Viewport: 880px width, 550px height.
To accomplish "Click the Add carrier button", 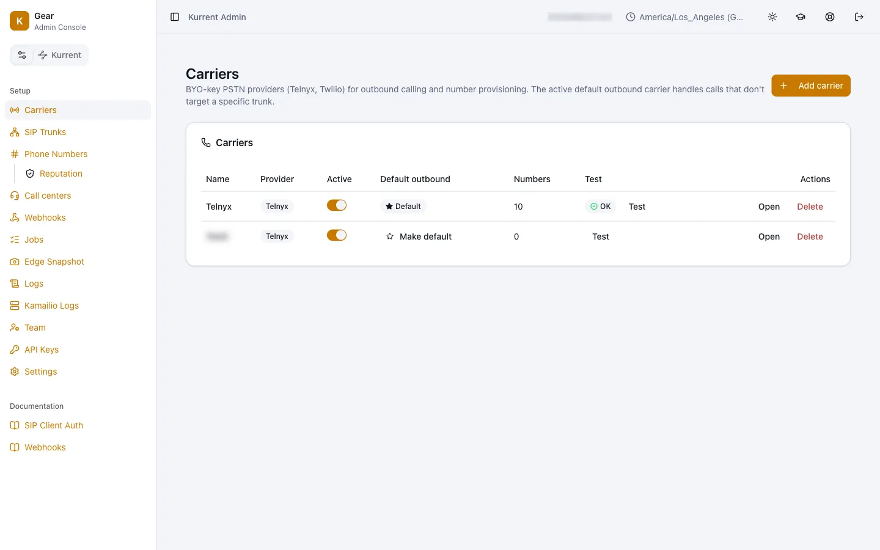I will 811,86.
